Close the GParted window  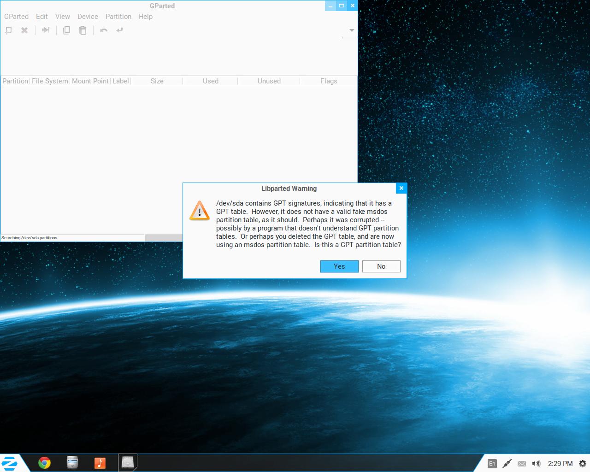(x=353, y=6)
